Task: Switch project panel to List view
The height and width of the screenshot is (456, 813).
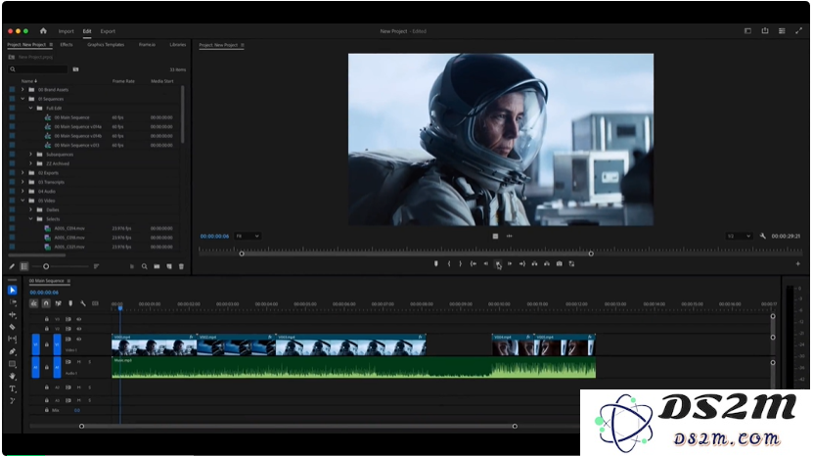Action: (x=23, y=266)
